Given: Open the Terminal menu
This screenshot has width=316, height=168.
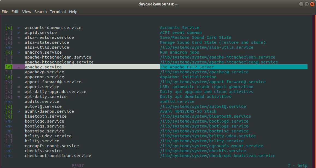Looking at the screenshot, I should click(58, 12).
